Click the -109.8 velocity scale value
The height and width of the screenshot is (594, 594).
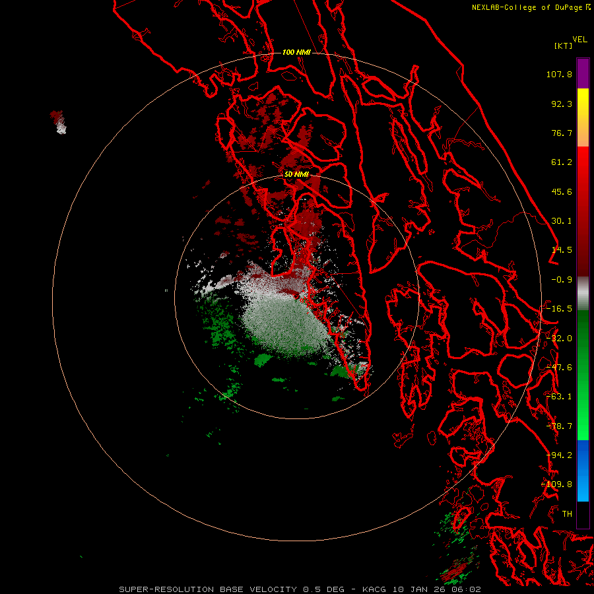[557, 484]
